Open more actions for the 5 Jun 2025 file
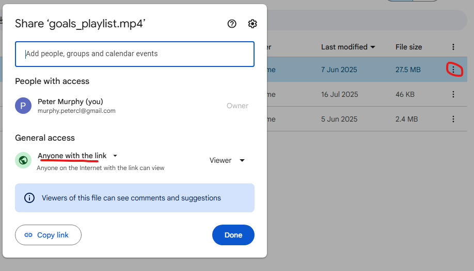Image resolution: width=474 pixels, height=271 pixels. tap(453, 119)
